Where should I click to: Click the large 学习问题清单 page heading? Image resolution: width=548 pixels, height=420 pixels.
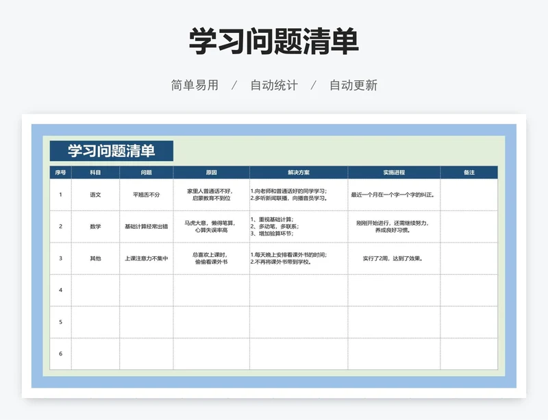(x=274, y=41)
